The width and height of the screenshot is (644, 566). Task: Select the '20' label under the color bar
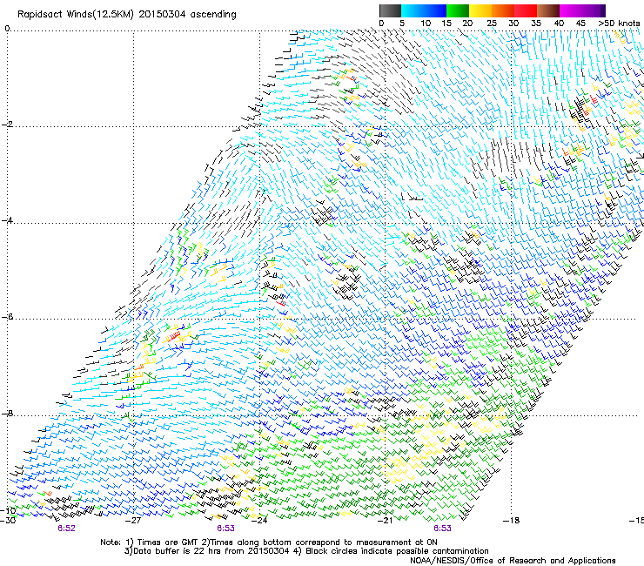tap(467, 24)
